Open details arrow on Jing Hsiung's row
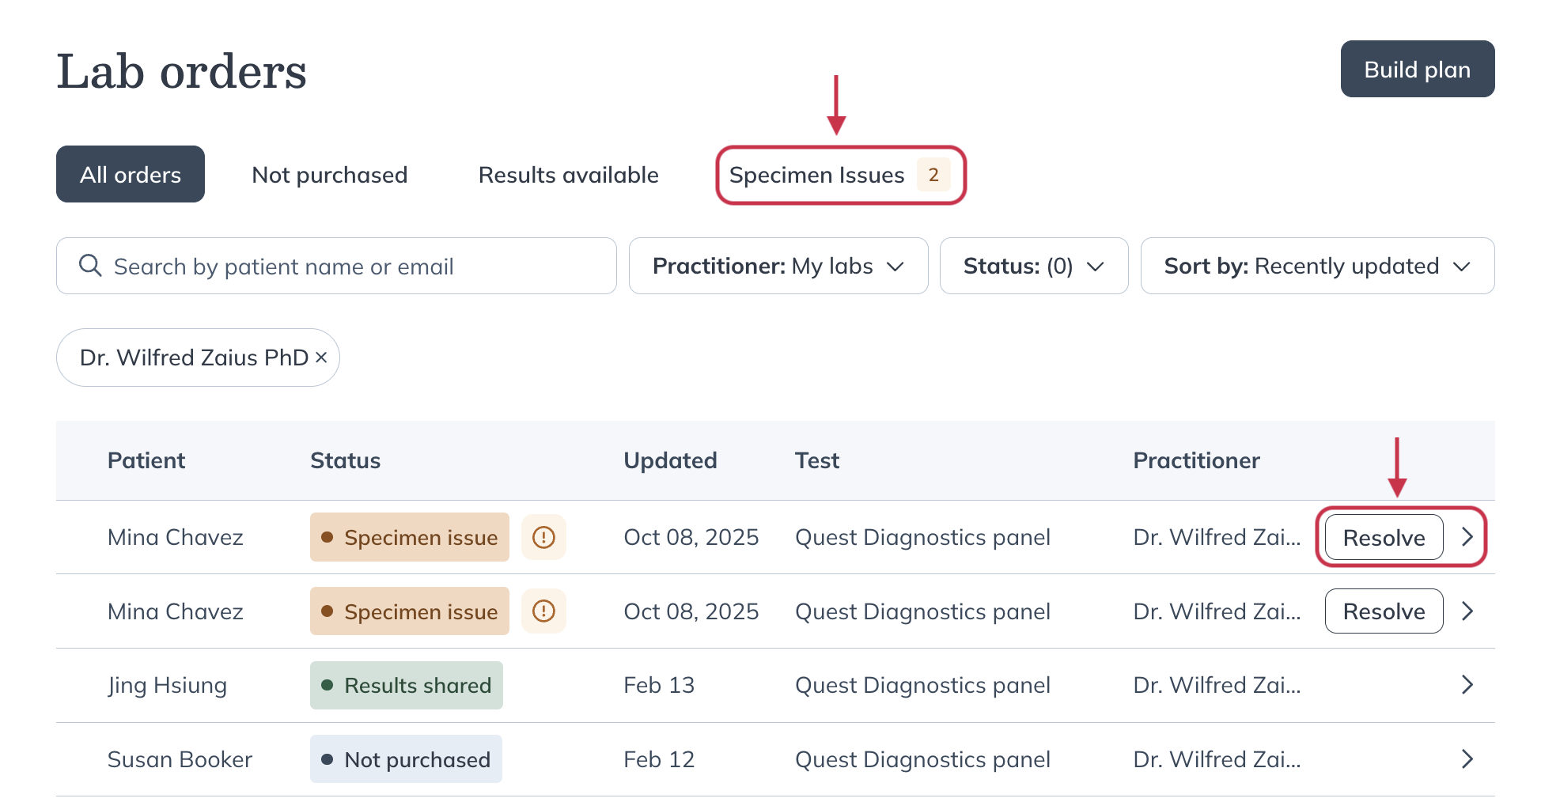Image resolution: width=1560 pixels, height=802 pixels. (x=1467, y=685)
